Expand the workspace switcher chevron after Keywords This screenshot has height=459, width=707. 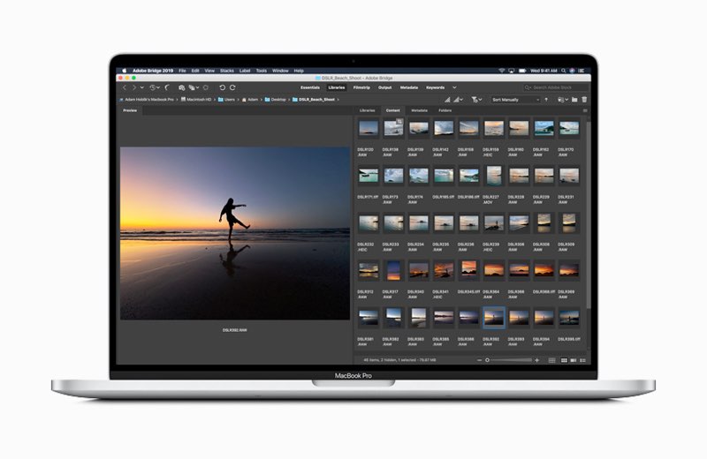coord(454,87)
